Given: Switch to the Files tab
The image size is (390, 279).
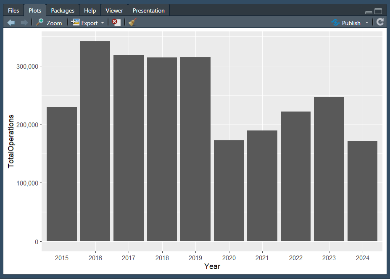Looking at the screenshot, I should click(x=13, y=10).
